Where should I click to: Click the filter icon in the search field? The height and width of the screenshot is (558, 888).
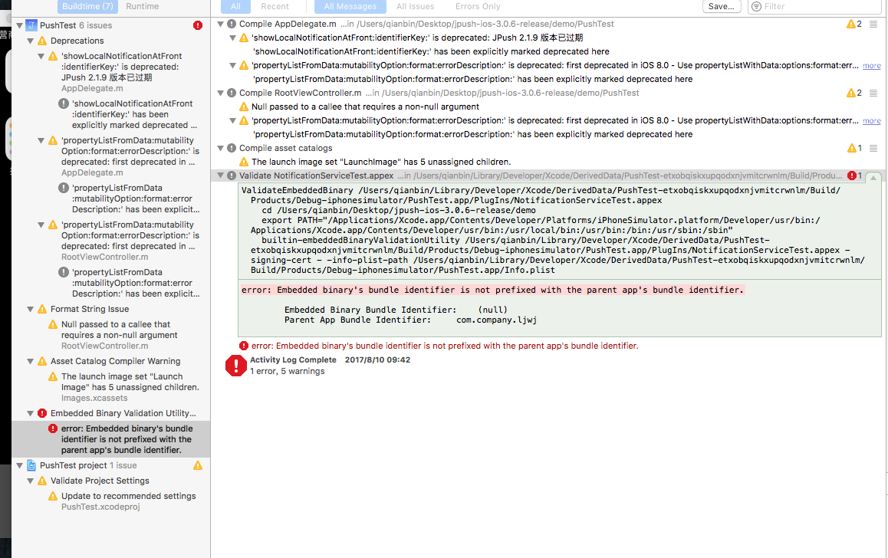point(756,6)
